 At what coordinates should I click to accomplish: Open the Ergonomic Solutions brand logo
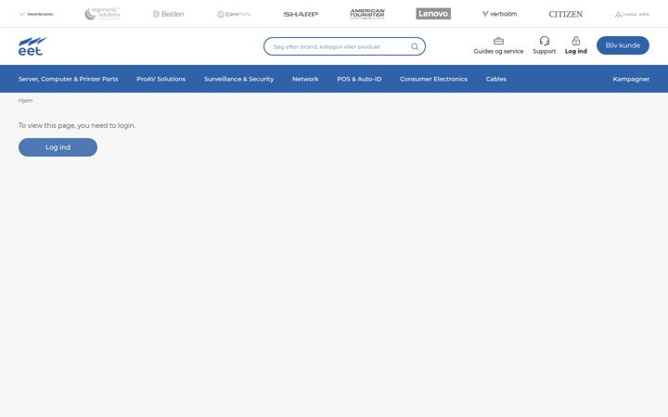102,14
